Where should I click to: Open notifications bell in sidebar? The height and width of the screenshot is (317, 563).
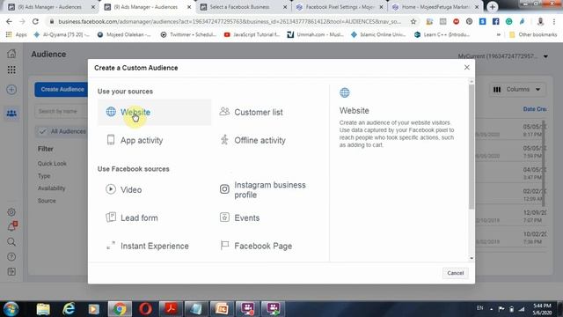11,227
